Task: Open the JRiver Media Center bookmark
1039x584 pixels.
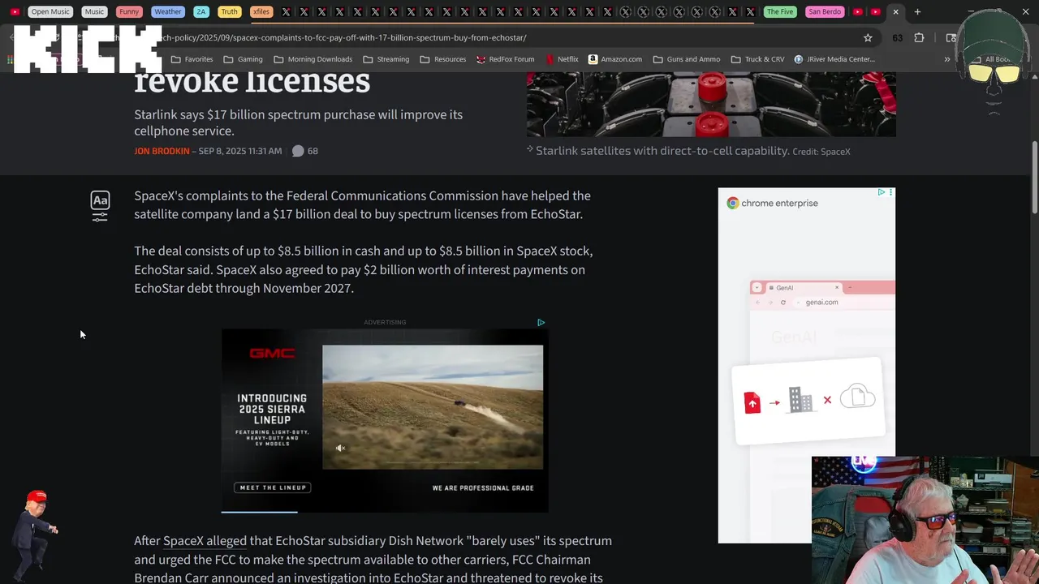Action: pos(834,59)
